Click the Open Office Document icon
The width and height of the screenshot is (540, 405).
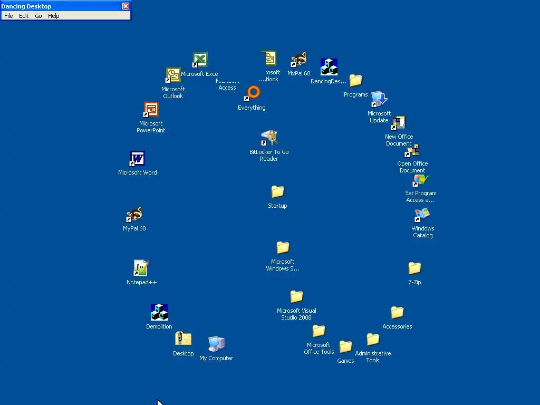tap(412, 151)
